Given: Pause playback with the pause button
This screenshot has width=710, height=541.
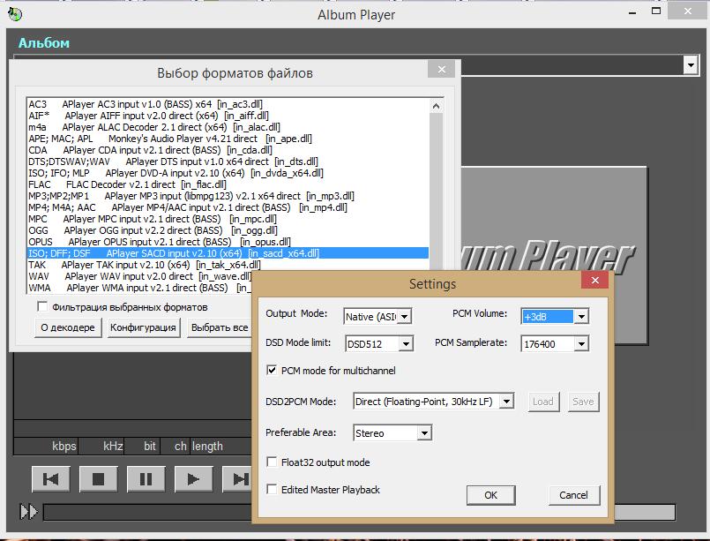Looking at the screenshot, I should (x=146, y=479).
